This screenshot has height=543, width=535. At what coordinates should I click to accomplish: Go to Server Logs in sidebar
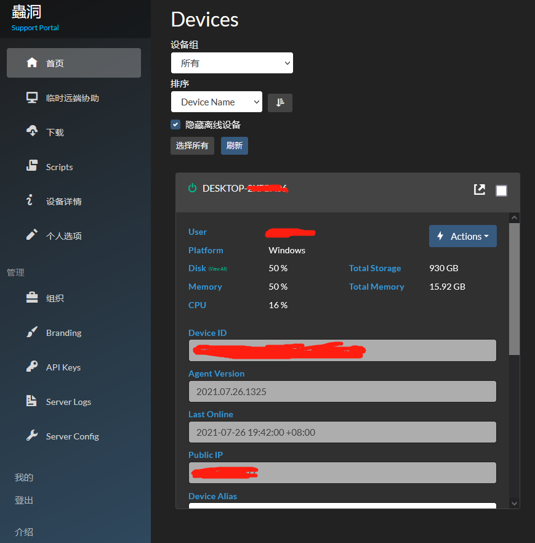tap(68, 402)
